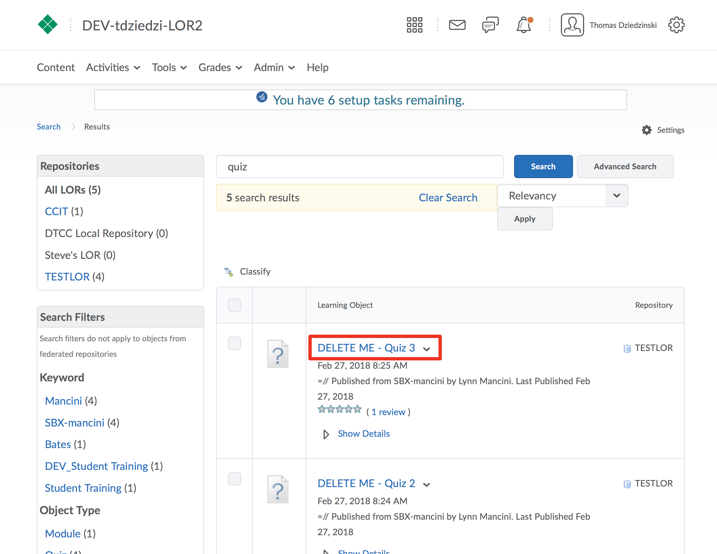Click Show Details link for Quiz 3
The width and height of the screenshot is (717, 554).
coord(364,434)
